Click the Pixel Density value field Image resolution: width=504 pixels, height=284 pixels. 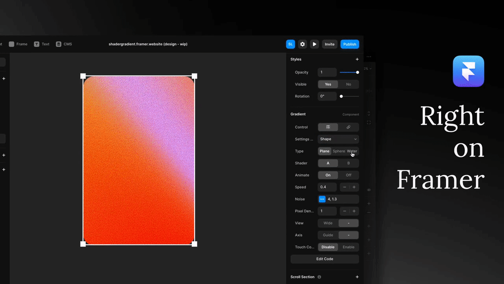(327, 211)
